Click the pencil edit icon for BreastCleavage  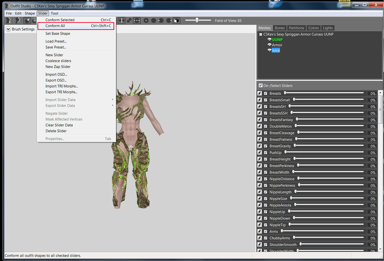(x=260, y=133)
